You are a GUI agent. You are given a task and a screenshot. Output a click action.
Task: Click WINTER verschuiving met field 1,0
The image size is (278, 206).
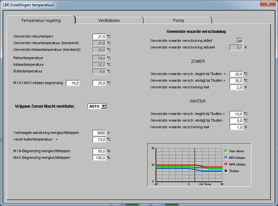pos(236,127)
